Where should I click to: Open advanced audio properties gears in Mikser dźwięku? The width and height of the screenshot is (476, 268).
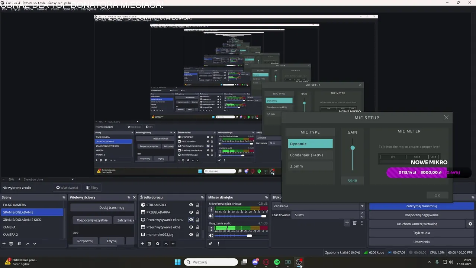(x=210, y=244)
